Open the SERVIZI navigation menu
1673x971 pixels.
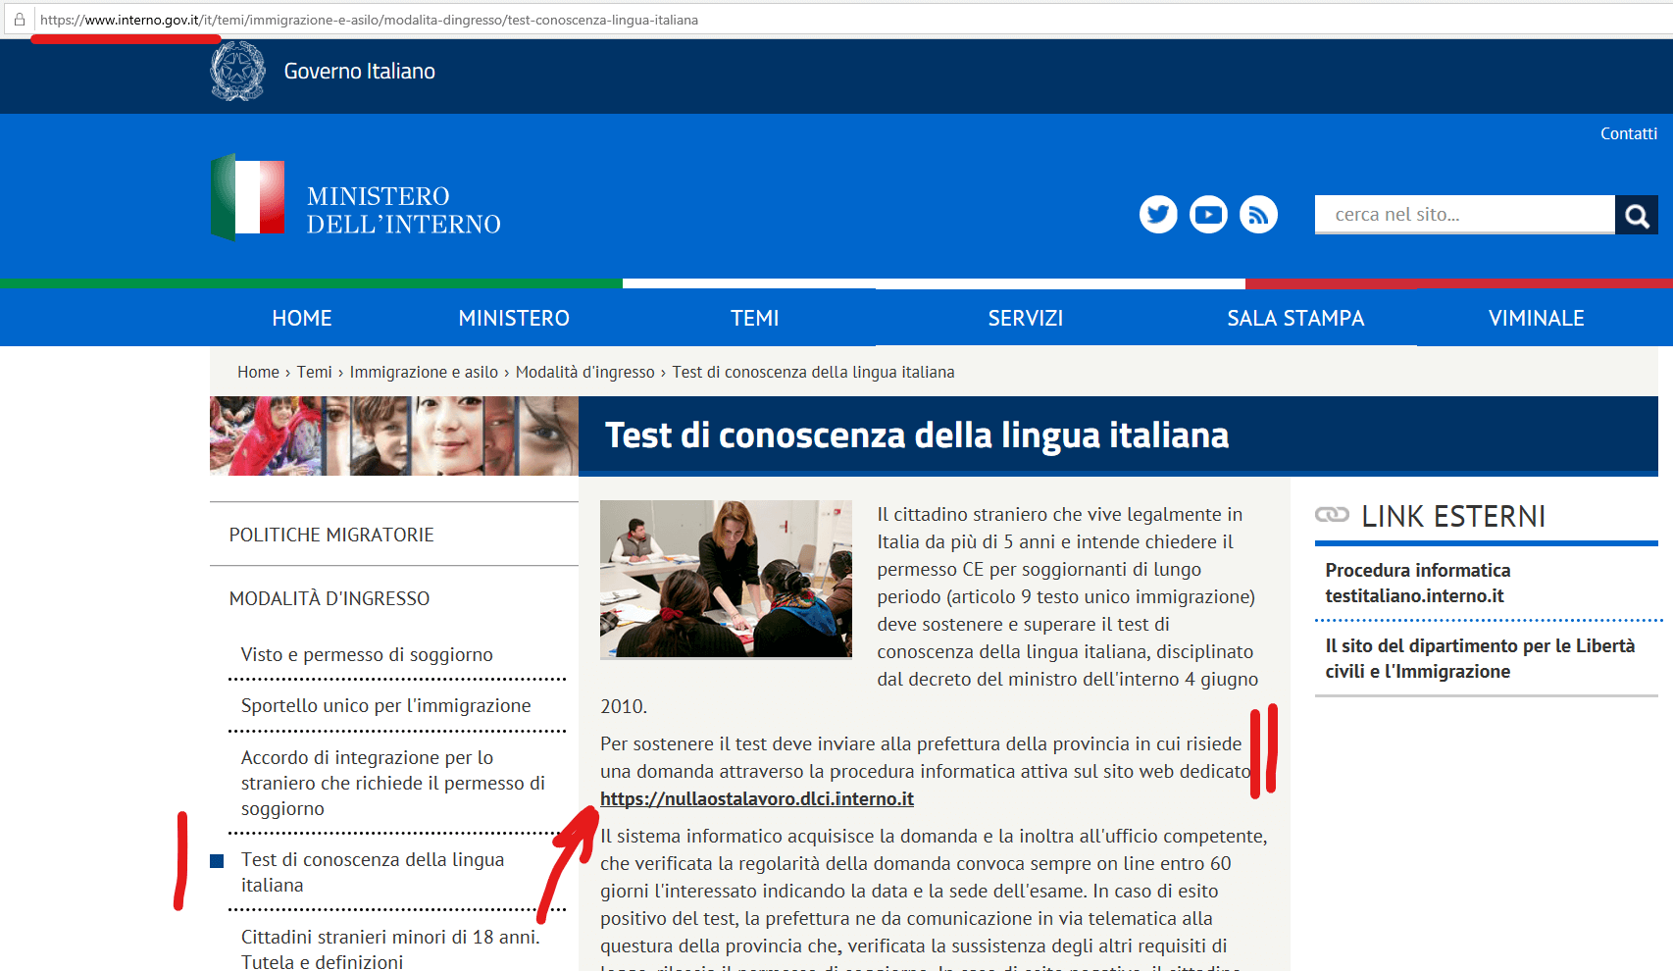click(x=1025, y=318)
